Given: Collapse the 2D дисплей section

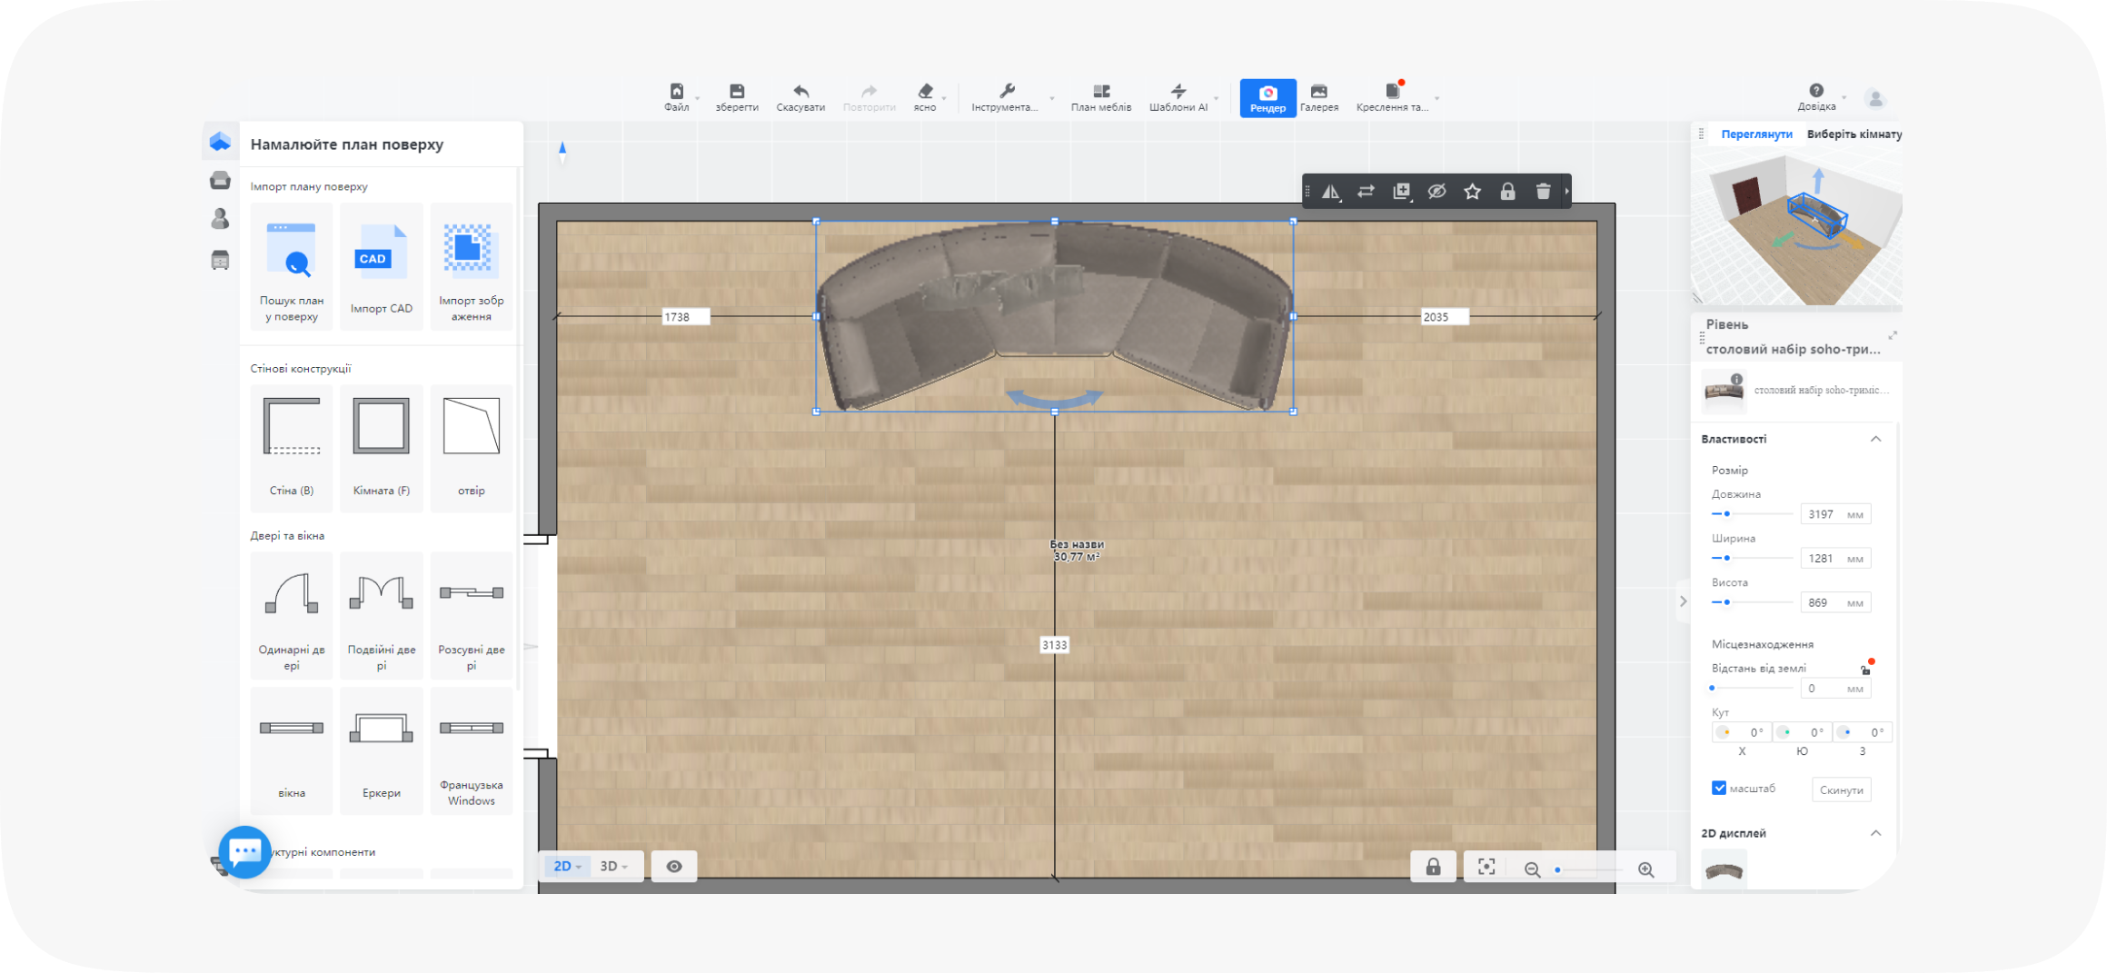Looking at the screenshot, I should pos(1875,833).
